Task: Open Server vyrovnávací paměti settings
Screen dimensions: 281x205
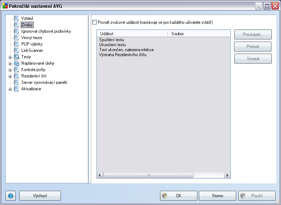Action: [x=44, y=82]
